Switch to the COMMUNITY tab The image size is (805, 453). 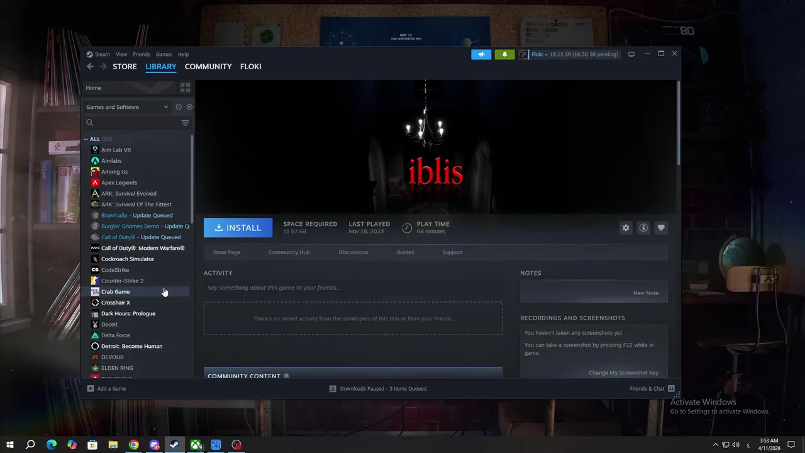208,66
